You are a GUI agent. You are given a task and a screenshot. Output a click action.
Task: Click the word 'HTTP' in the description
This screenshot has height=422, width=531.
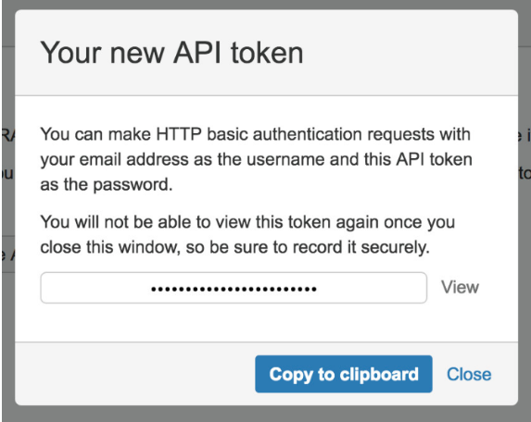point(179,134)
